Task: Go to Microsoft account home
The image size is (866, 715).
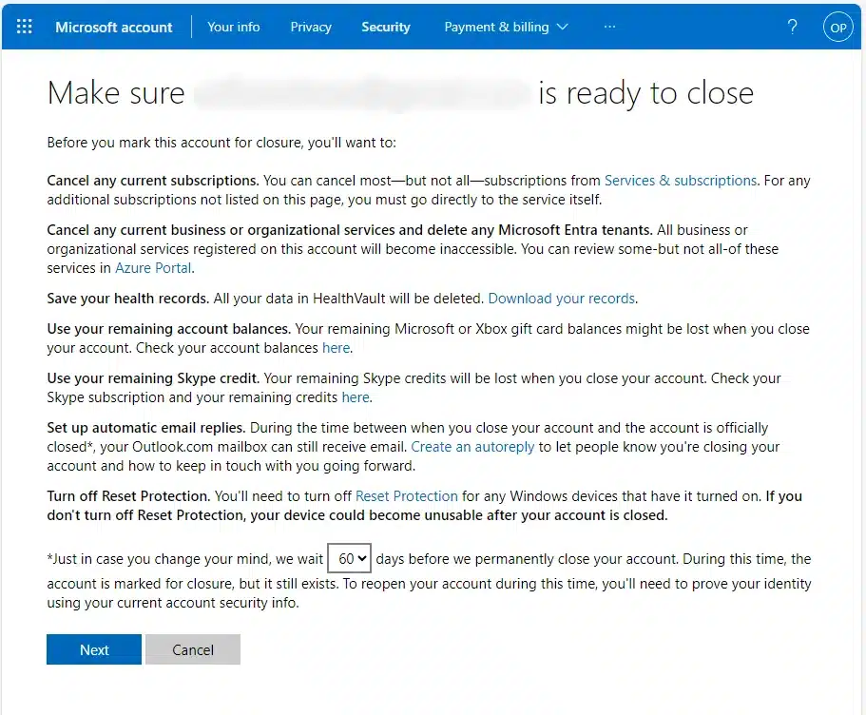Action: pos(114,27)
